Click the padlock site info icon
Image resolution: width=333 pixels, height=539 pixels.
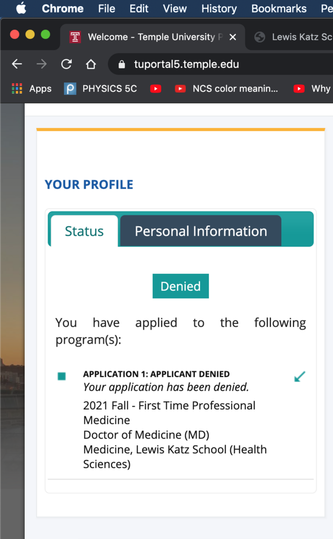pyautogui.click(x=122, y=65)
